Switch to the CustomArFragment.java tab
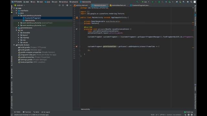The width and height of the screenshot is (207, 116). click(140, 5)
